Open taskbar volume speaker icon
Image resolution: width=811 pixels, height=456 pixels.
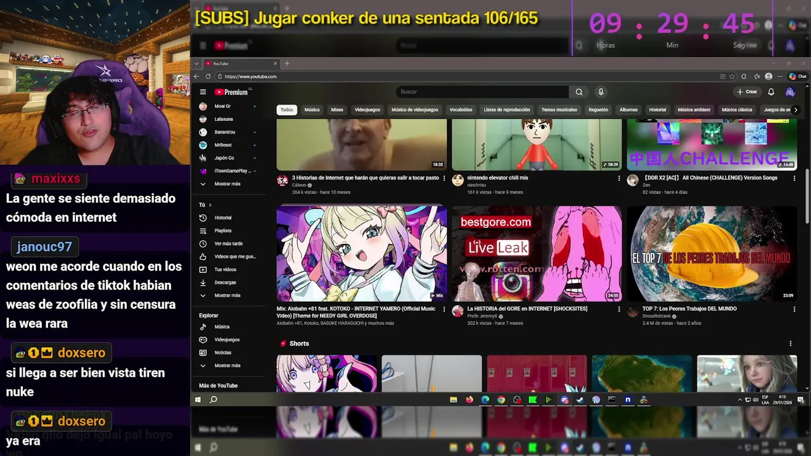(x=755, y=400)
